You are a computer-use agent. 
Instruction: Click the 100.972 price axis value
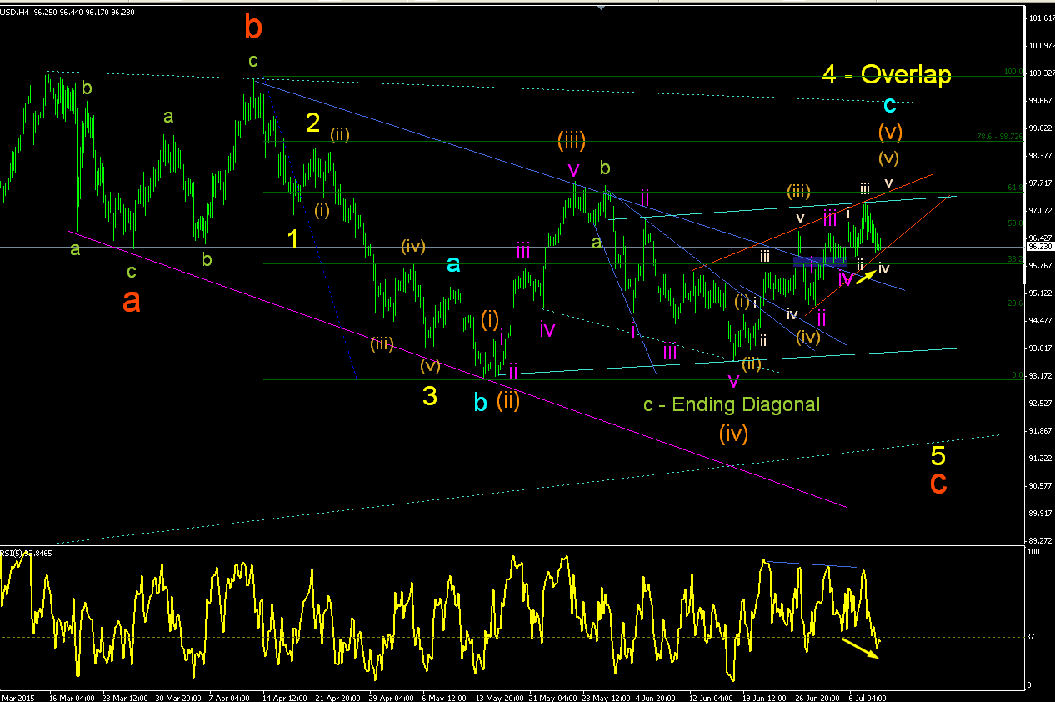(x=1040, y=46)
